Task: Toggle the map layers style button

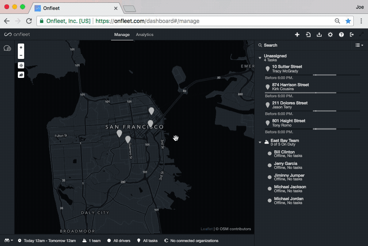Action: [21, 75]
